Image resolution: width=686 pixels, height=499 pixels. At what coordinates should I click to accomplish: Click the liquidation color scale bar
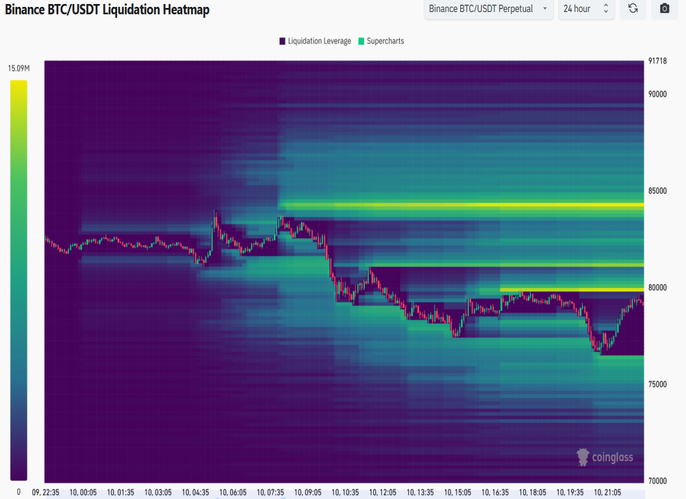[x=18, y=280]
